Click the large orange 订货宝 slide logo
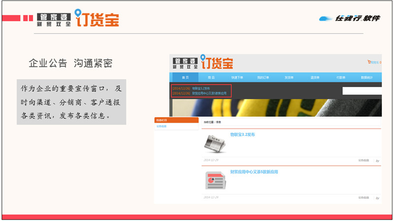The width and height of the screenshot is (394, 221). tap(97, 18)
